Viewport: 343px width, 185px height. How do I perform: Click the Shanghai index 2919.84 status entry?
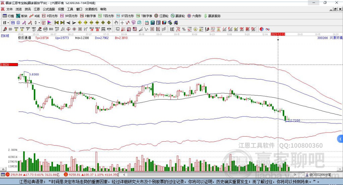[x=32, y=175]
